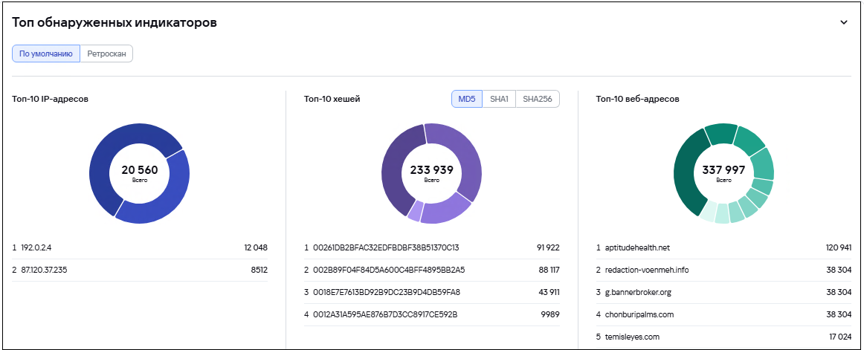This screenshot has height=350, width=864.
Task: Switch hash type to SHA1
Action: point(499,99)
